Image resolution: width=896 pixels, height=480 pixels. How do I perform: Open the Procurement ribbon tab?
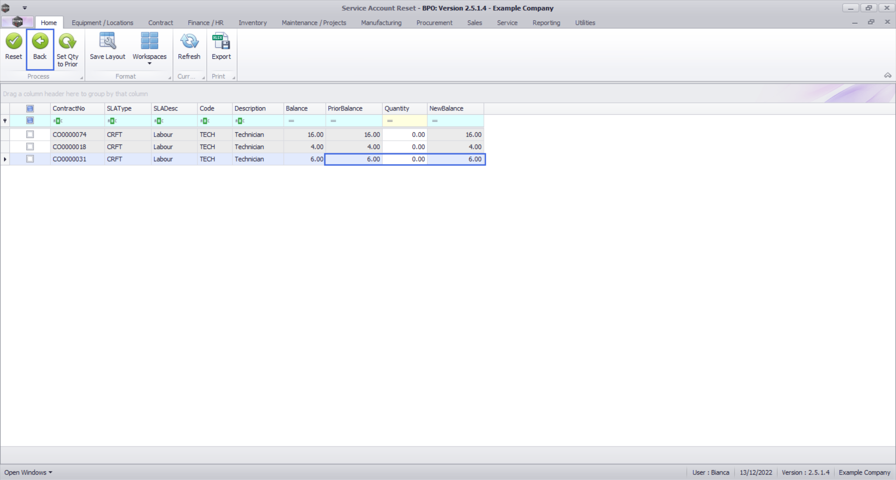(x=434, y=23)
